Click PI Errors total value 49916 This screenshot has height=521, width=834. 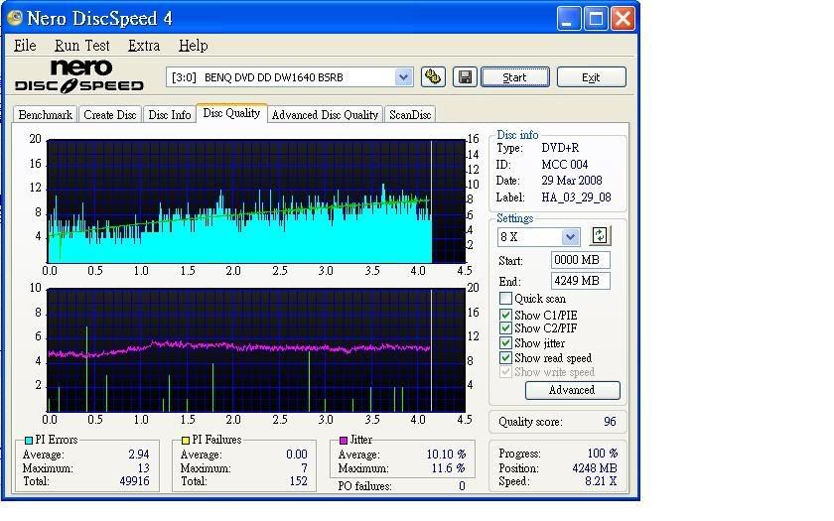[135, 481]
